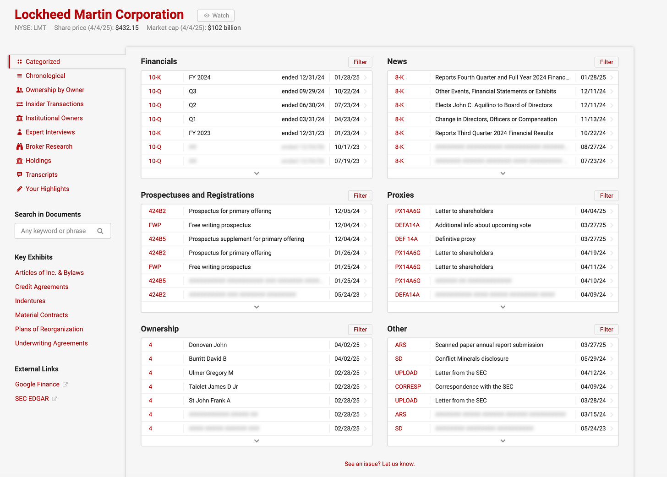
Task: Open Additional info about upcoming vote
Action: (503, 225)
